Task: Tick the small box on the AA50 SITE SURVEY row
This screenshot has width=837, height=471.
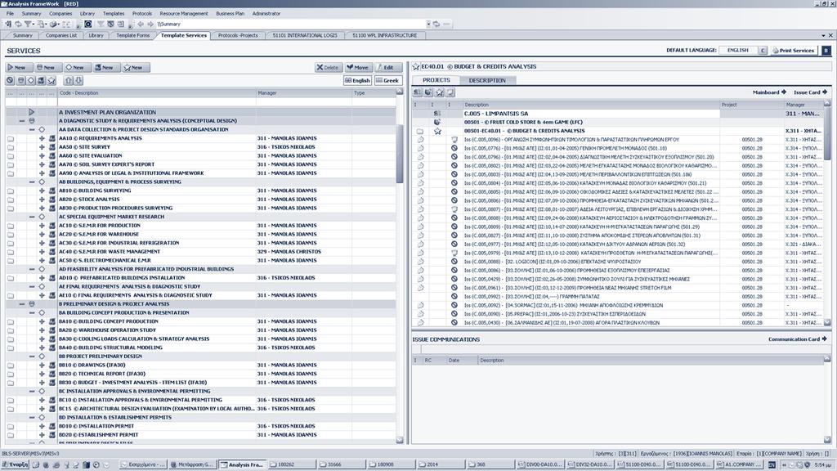Action: 11,147
